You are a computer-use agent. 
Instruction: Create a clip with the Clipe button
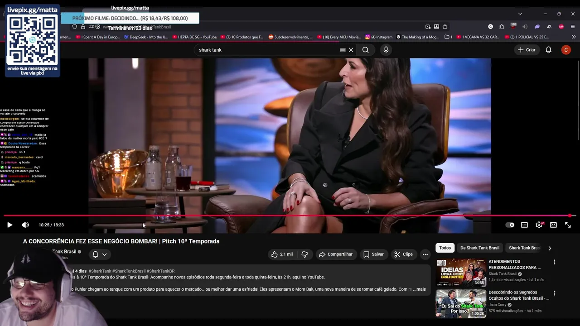pyautogui.click(x=403, y=254)
